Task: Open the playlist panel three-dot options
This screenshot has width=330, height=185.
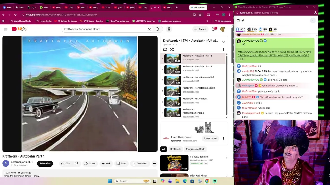Action: [224, 49]
